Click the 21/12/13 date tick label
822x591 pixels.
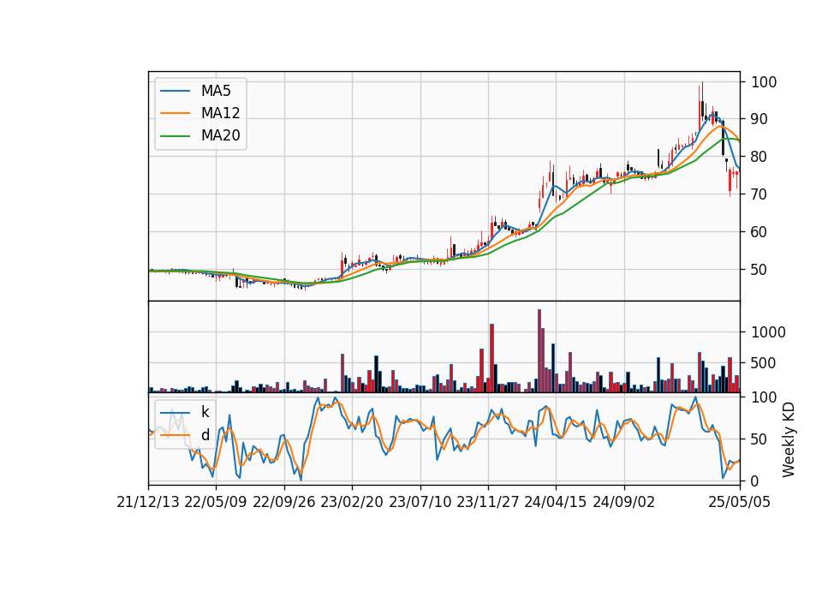[x=148, y=502]
